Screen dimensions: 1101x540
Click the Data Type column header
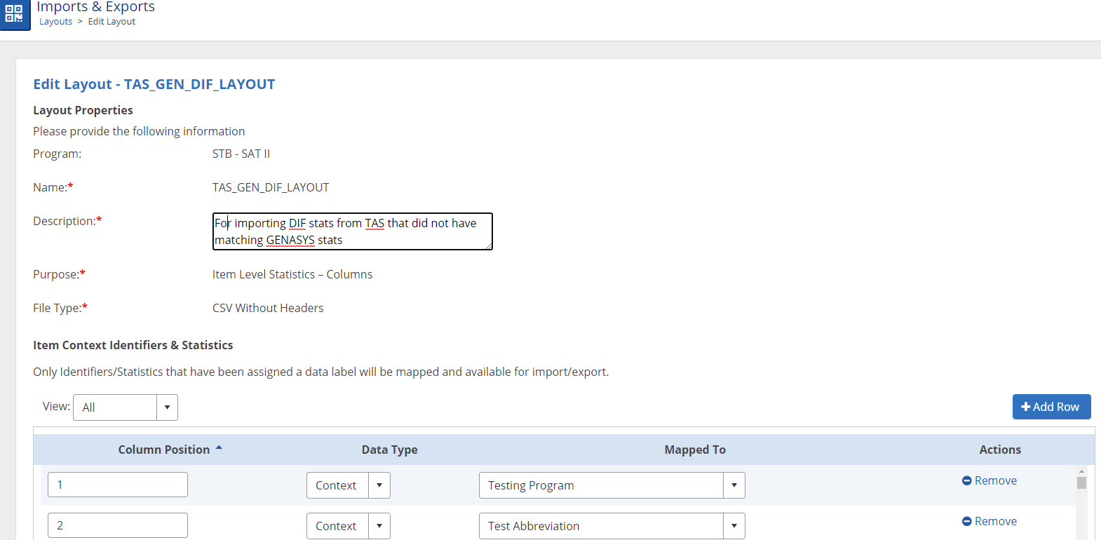(x=390, y=450)
